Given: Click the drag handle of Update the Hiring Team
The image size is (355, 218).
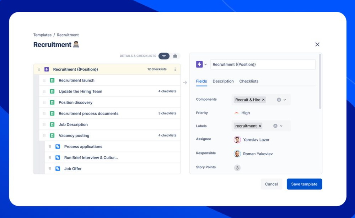Looking at the screenshot, I should 44,91.
